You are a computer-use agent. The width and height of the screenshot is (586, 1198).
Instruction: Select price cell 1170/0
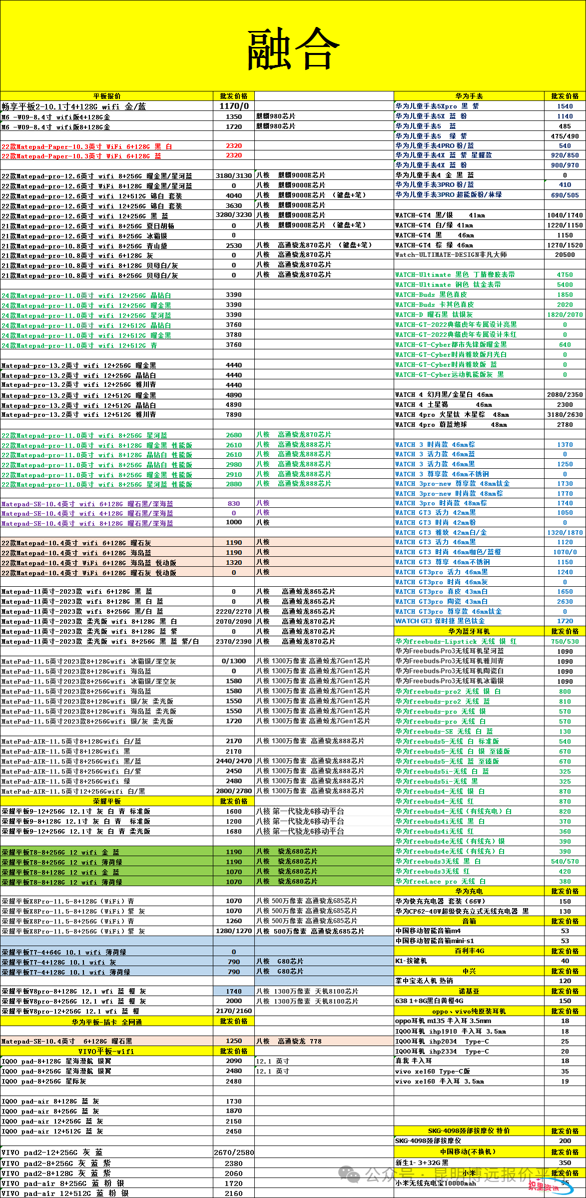click(234, 106)
